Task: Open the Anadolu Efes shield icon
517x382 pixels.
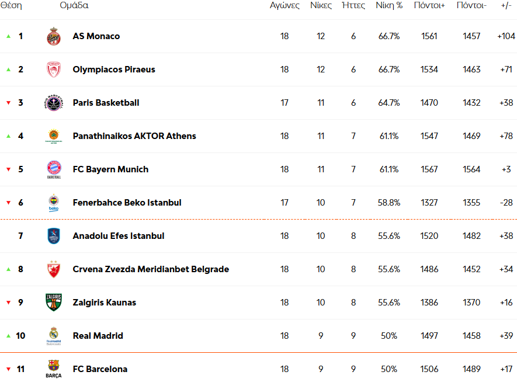Action: click(53, 236)
